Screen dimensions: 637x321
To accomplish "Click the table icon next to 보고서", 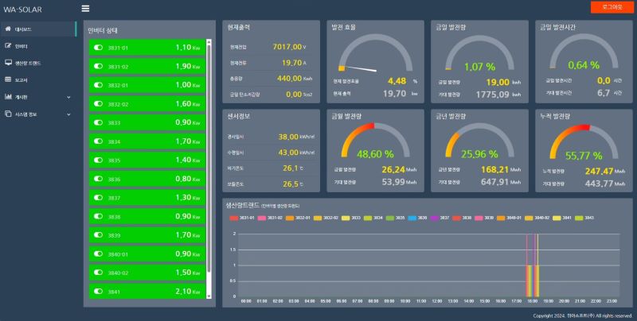I will point(8,79).
